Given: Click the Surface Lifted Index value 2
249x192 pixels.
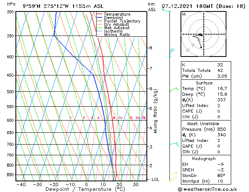Looking at the screenshot, I should coord(219,105).
